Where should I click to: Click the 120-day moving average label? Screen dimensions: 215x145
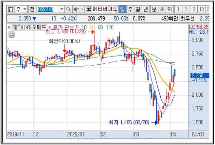[110, 27]
